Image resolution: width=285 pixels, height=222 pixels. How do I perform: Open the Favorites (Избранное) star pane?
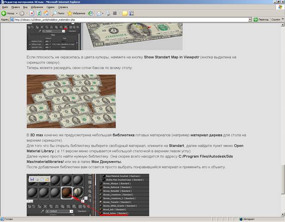[76, 13]
